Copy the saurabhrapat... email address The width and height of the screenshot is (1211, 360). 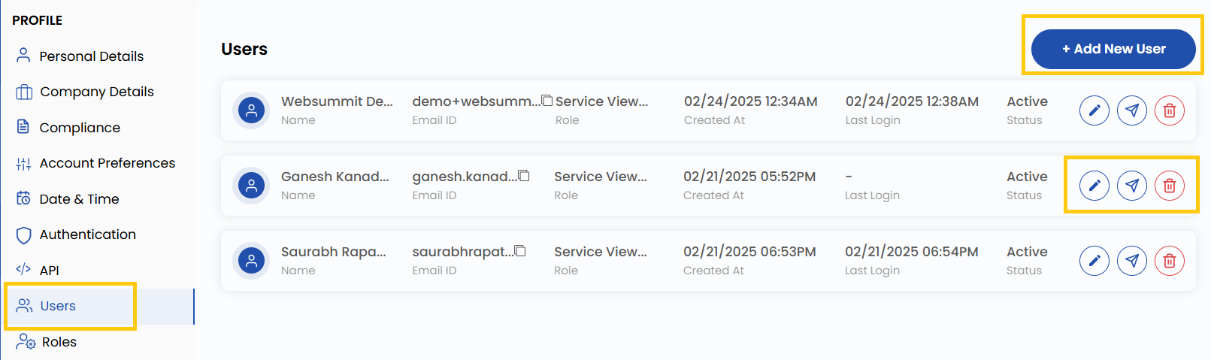(520, 251)
